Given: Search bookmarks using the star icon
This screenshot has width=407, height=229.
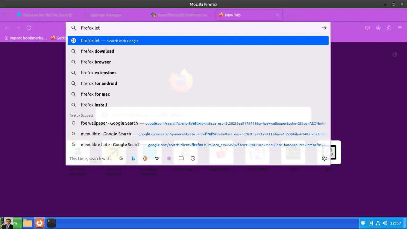Looking at the screenshot, I should [169, 158].
